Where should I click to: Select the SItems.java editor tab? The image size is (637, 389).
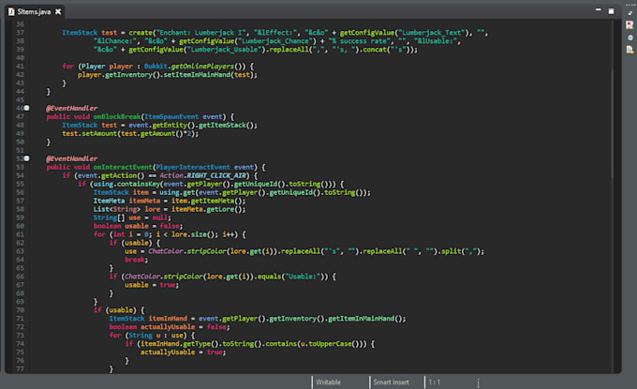click(34, 11)
